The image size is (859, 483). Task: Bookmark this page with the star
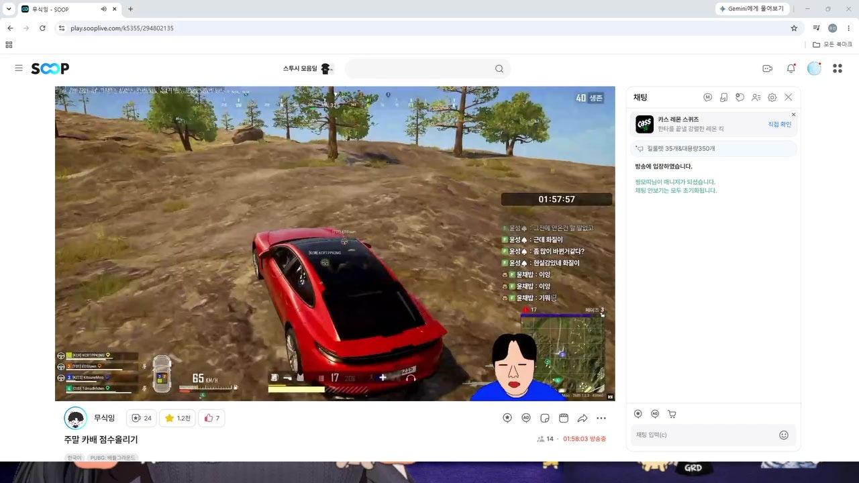[794, 28]
